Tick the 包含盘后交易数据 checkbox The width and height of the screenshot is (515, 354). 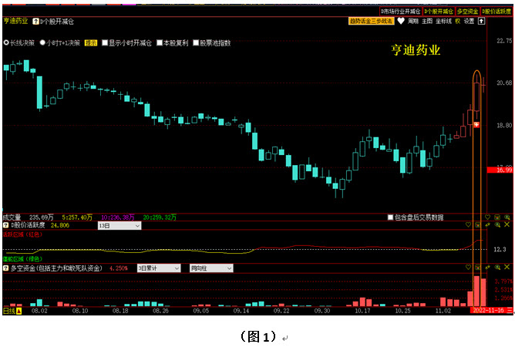pos(390,217)
